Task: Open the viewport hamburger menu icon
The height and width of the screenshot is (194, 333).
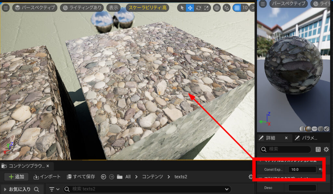Action: pyautogui.click(x=6, y=8)
